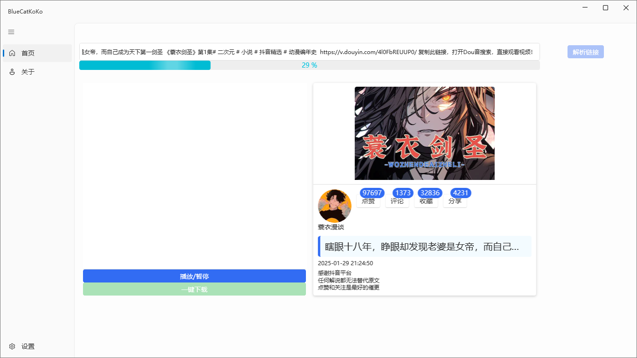This screenshot has width=637, height=358.
Task: Click the empty video player area
Action: click(x=194, y=176)
